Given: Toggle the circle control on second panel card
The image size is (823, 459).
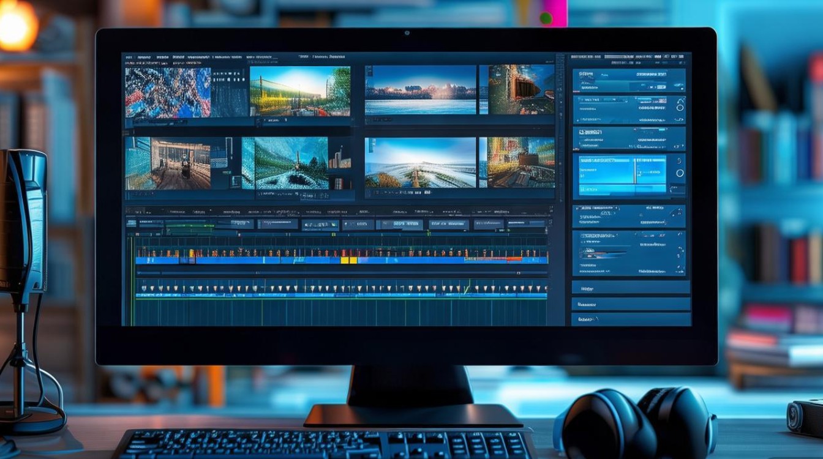Looking at the screenshot, I should [678, 107].
